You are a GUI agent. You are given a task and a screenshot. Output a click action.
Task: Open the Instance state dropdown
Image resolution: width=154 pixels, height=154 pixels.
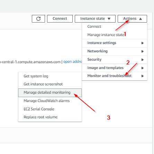(x=95, y=19)
